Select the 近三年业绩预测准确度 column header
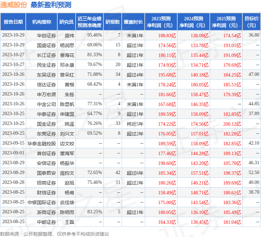Viewport: 261px width, 237px height. pyautogui.click(x=89, y=22)
